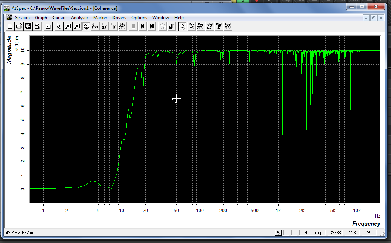This screenshot has height=243, width=391.
Task: Select the arrow pointer tool beside zoom icons
Action: tap(59, 26)
